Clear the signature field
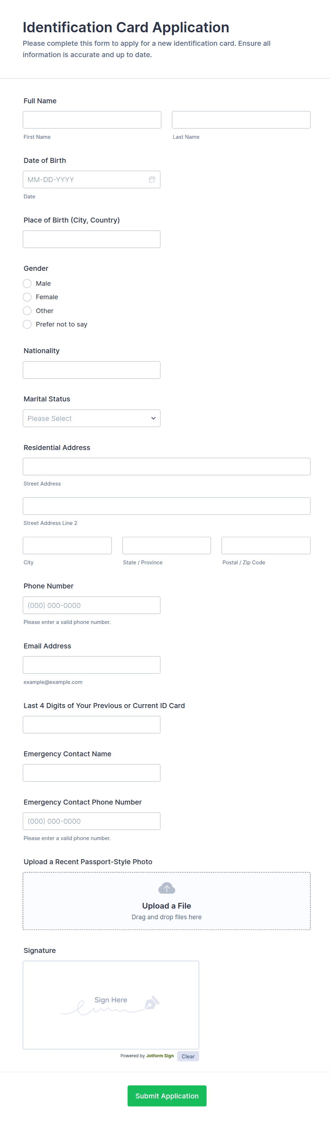This screenshot has height=1124, width=330. (x=188, y=1056)
